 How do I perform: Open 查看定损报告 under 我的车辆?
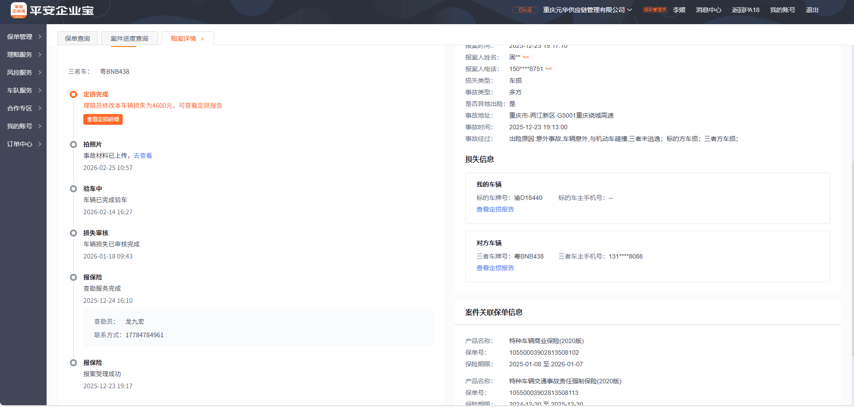pyautogui.click(x=495, y=209)
